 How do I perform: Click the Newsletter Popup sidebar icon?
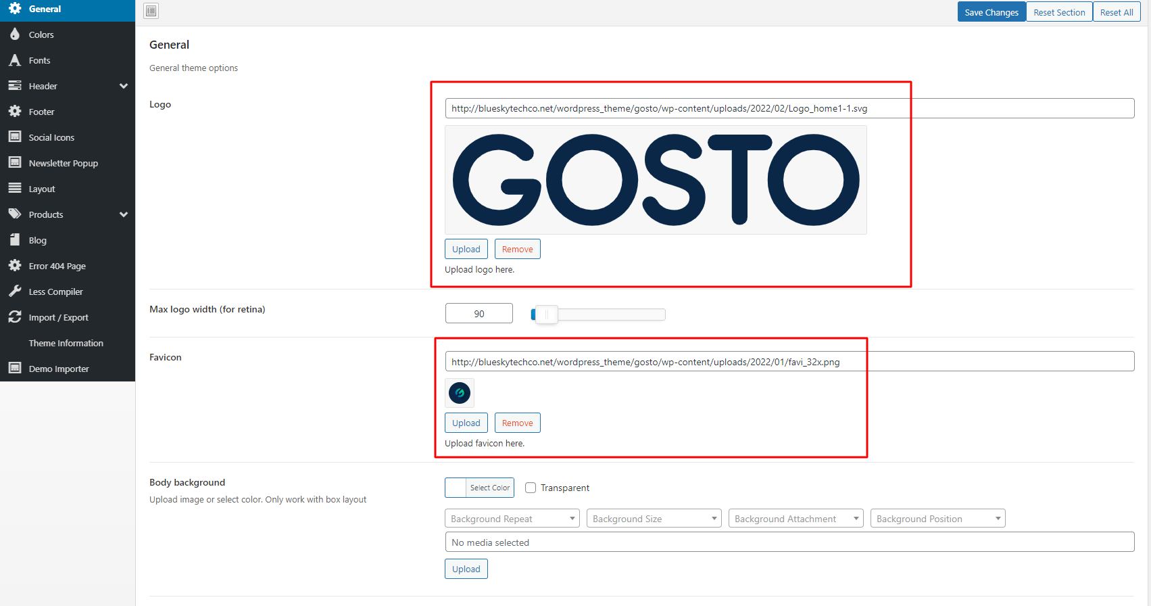(x=15, y=163)
